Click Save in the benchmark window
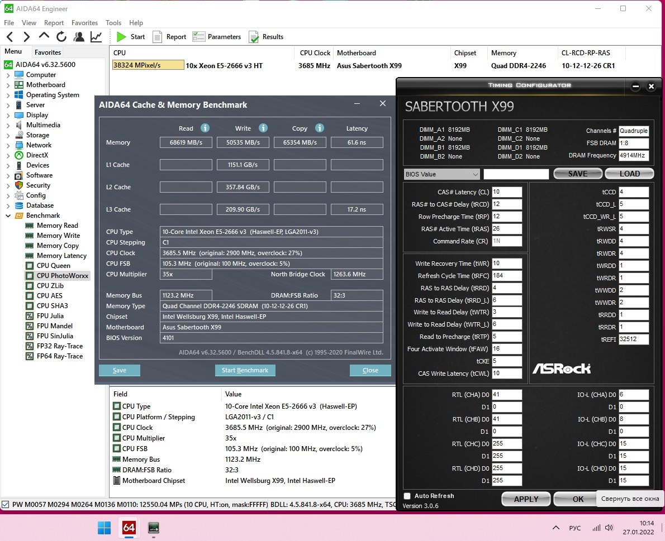The width and height of the screenshot is (665, 541). (120, 370)
